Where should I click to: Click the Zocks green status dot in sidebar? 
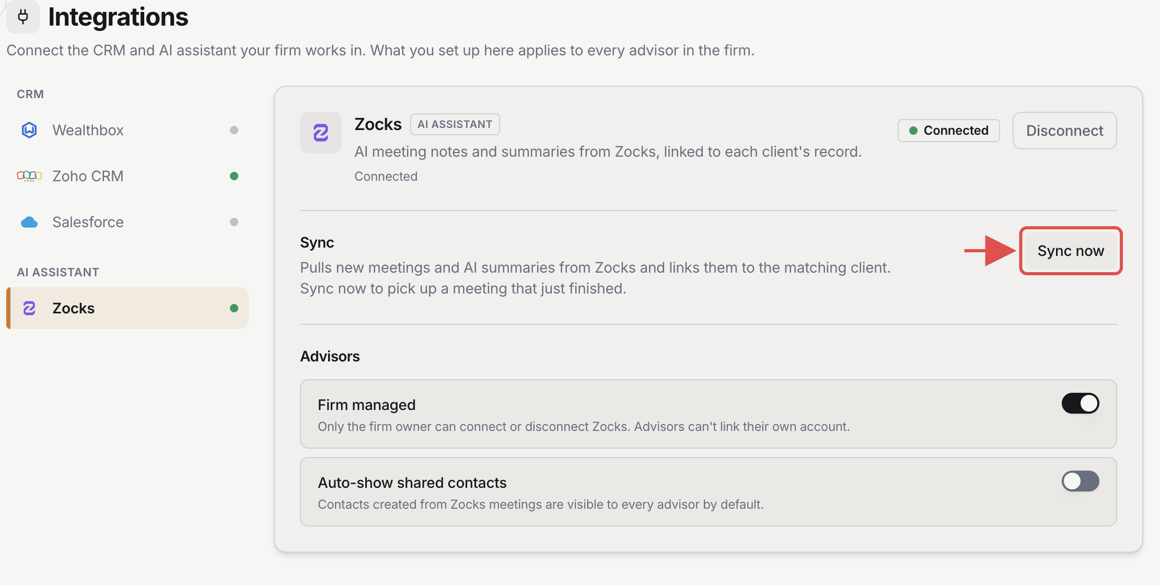click(234, 308)
